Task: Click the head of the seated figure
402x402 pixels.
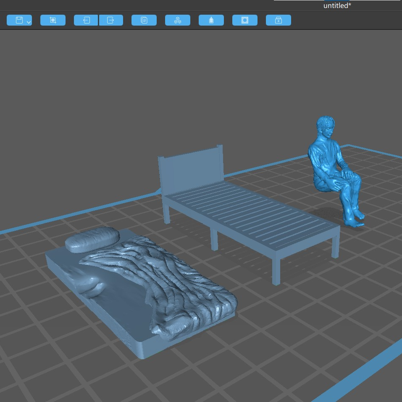Action: (x=326, y=127)
